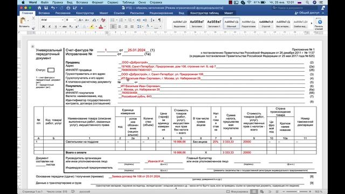Open the Вставка ribbon tab
The height and width of the screenshot is (194, 345).
pos(44,13)
